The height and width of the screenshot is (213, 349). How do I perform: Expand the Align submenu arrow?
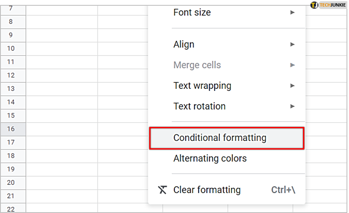click(x=292, y=45)
